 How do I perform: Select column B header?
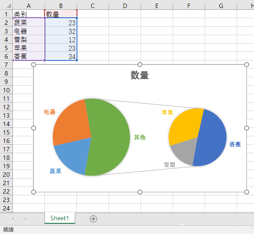tap(61, 6)
